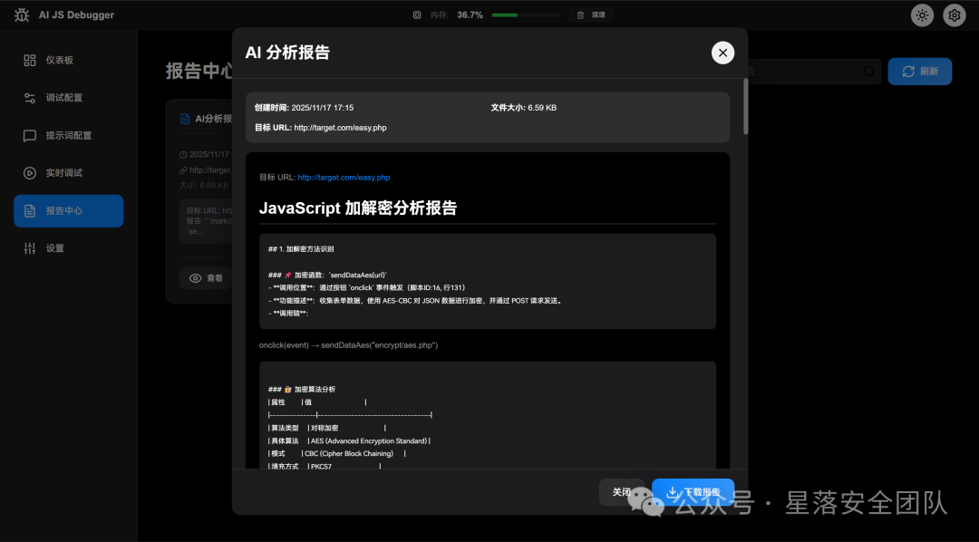Toggle the light theme sun icon
The width and height of the screenshot is (979, 542).
point(922,15)
